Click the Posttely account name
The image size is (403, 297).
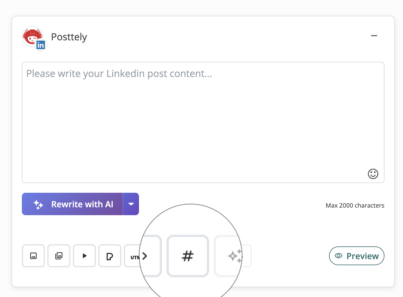coord(69,37)
